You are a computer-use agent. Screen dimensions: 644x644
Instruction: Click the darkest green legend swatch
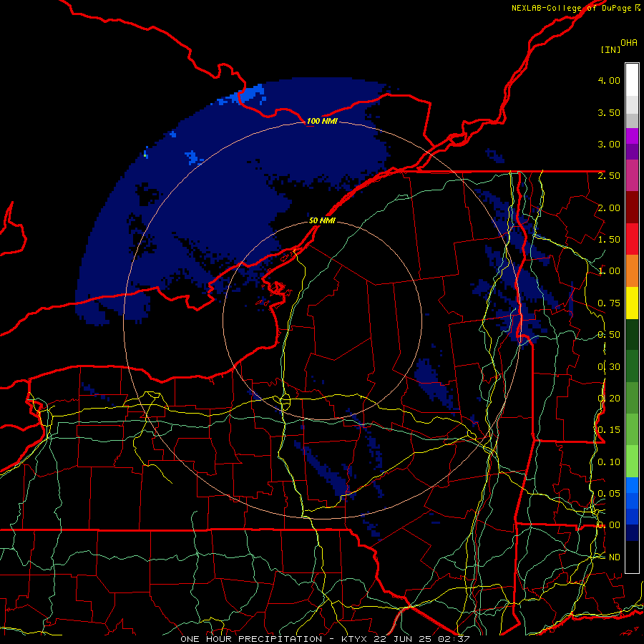[632, 334]
